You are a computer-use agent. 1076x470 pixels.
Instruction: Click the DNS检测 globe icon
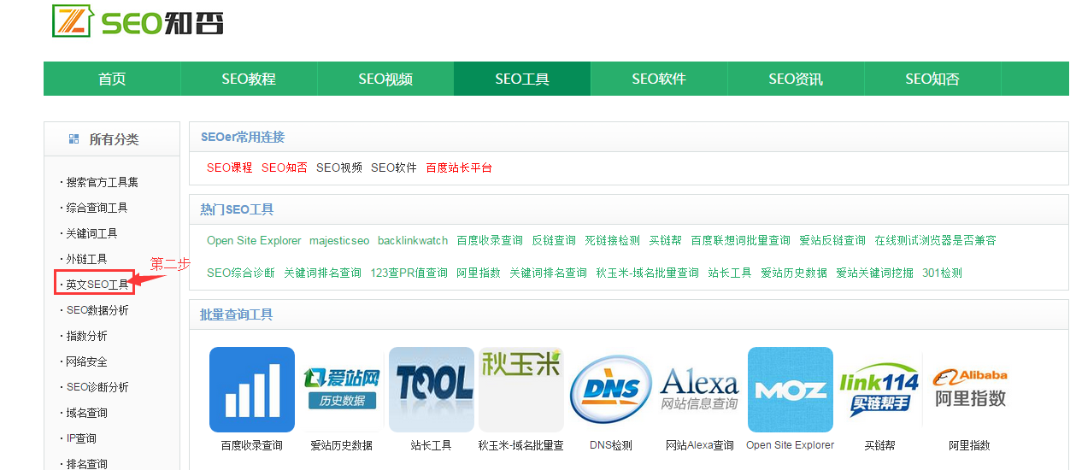tap(611, 390)
